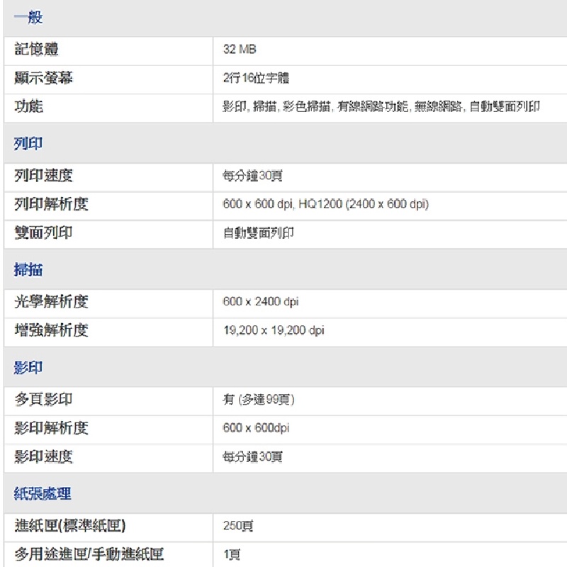Image resolution: width=567 pixels, height=567 pixels.
Task: Click the 列印 section header
Action: pyautogui.click(x=28, y=144)
